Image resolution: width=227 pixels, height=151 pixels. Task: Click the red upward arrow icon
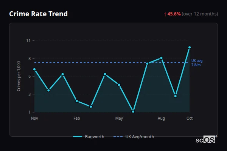pyautogui.click(x=165, y=14)
